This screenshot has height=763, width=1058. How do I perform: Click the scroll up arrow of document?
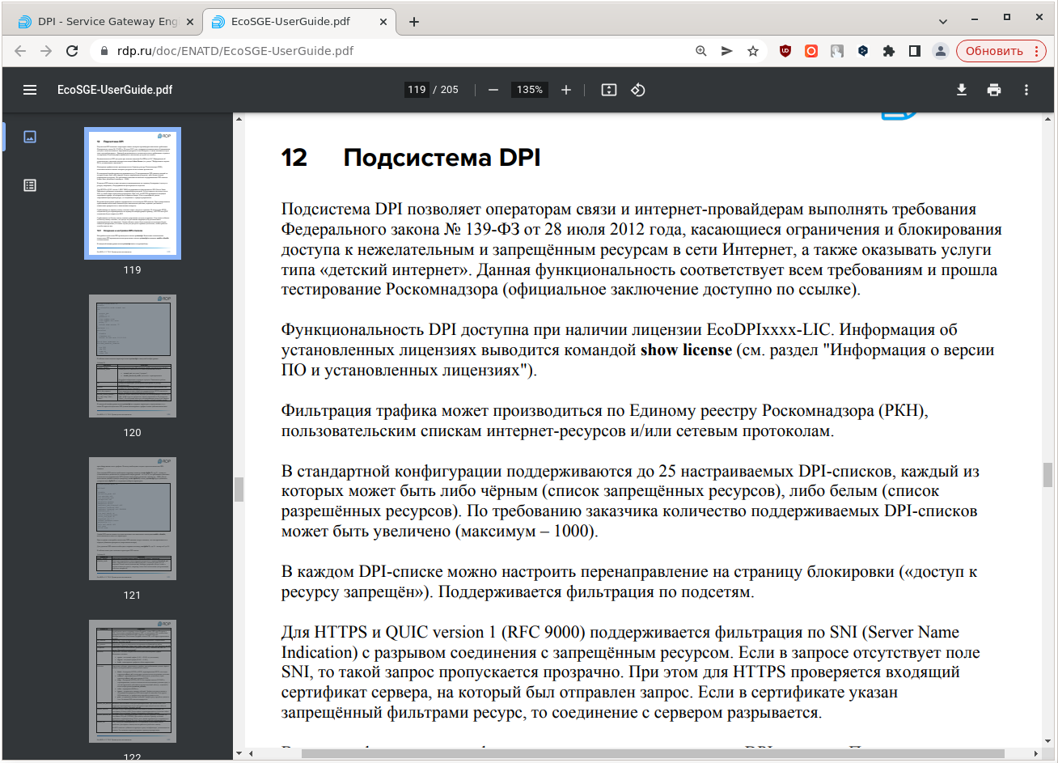pyautogui.click(x=1048, y=119)
